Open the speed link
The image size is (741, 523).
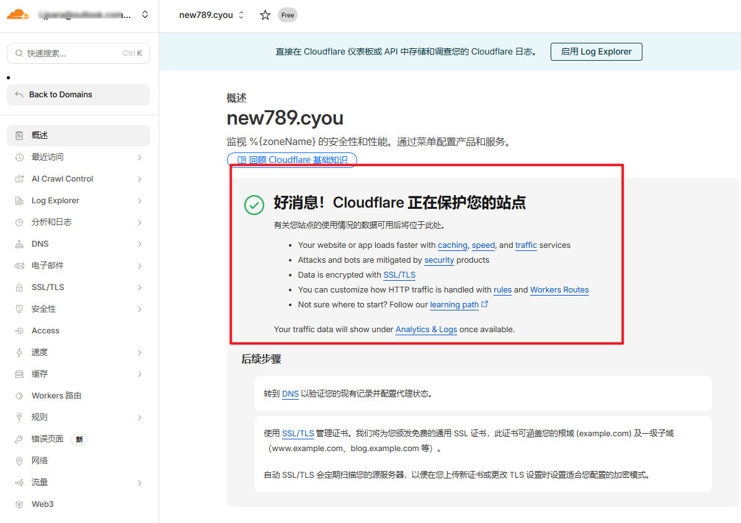coord(483,245)
